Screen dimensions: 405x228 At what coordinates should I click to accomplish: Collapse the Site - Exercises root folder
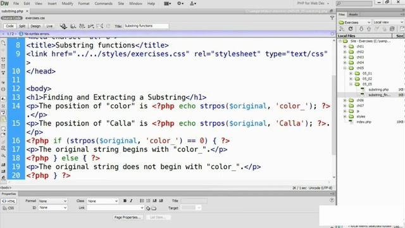pos(340,41)
